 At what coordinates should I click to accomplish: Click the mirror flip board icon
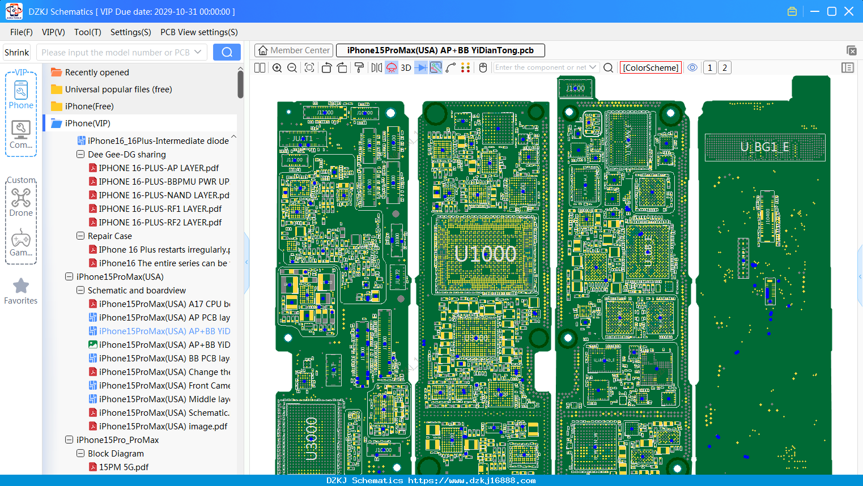[x=377, y=68]
